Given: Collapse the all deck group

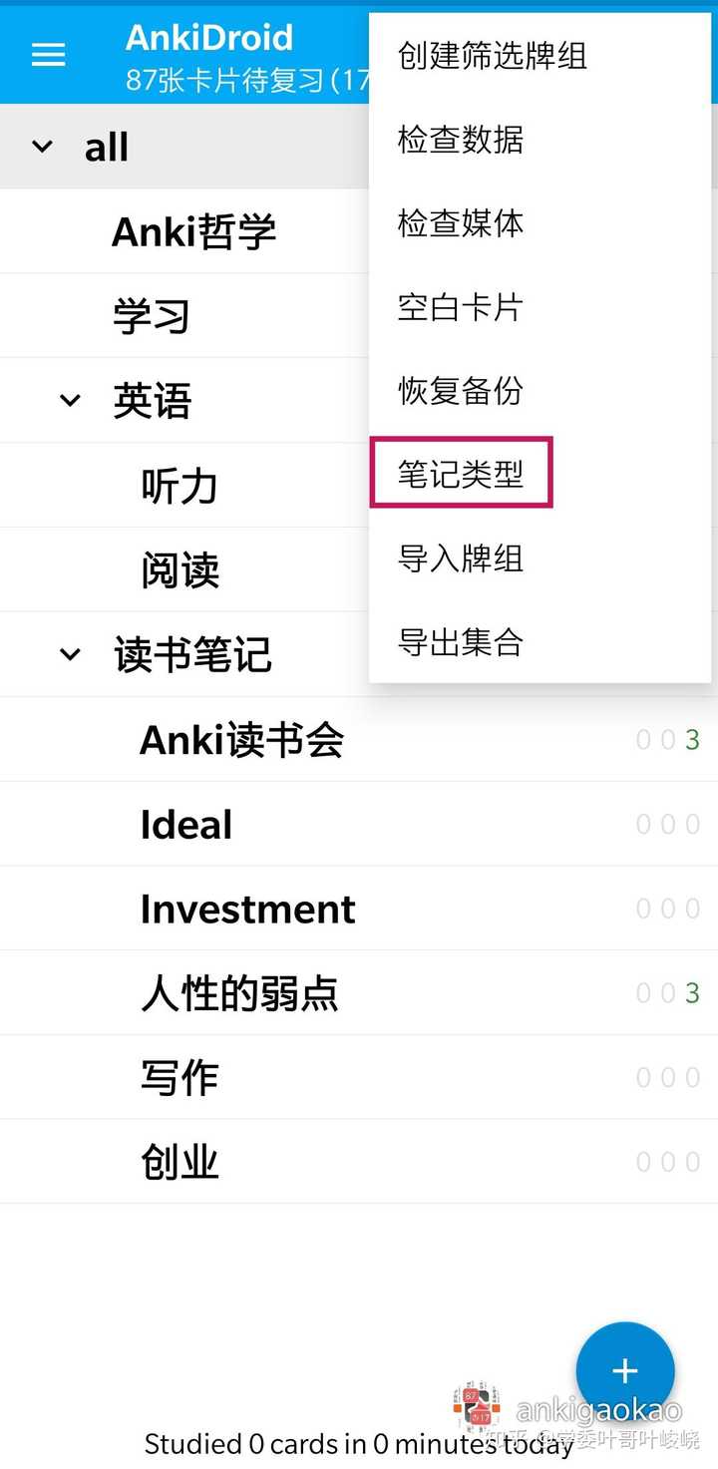Looking at the screenshot, I should tap(42, 148).
